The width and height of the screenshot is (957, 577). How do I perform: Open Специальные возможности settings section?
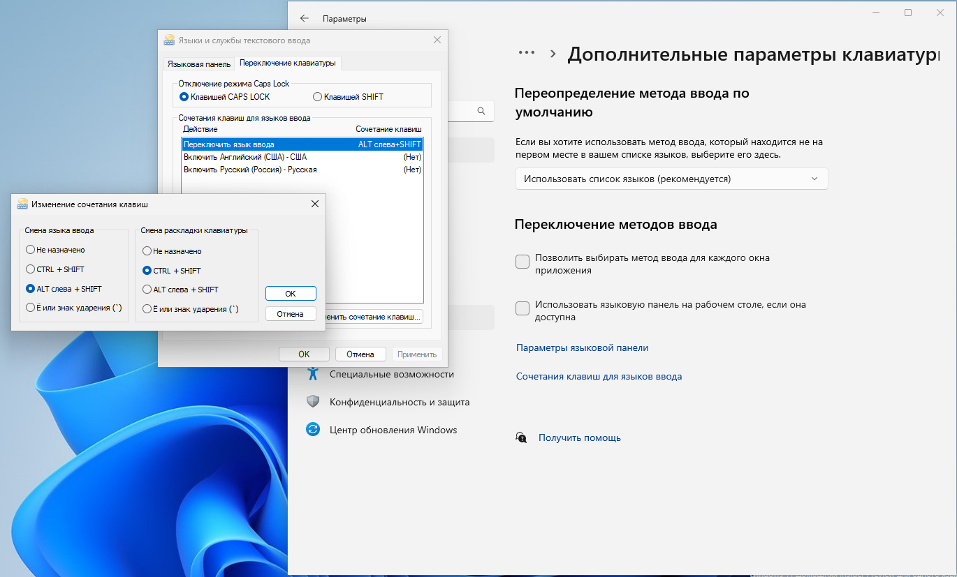click(392, 374)
